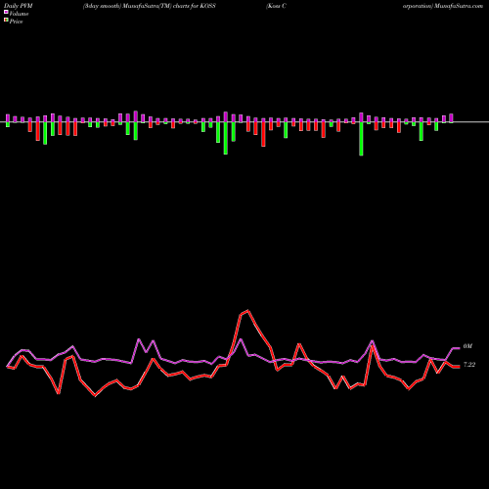Click the 'Volume' legend label
The image size is (489, 489).
[x=19, y=14]
